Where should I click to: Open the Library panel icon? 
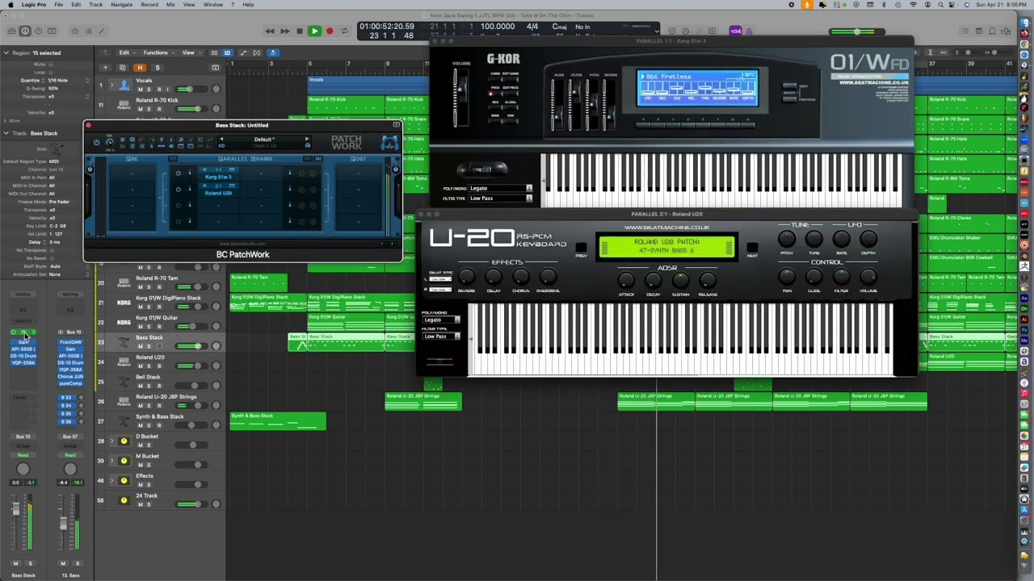(11, 31)
